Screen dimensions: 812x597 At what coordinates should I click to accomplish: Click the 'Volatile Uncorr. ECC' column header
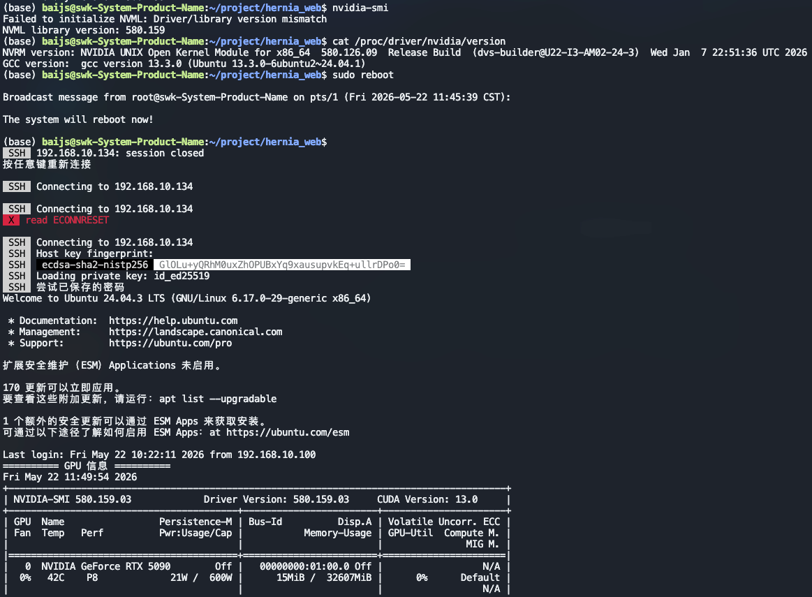coord(444,522)
